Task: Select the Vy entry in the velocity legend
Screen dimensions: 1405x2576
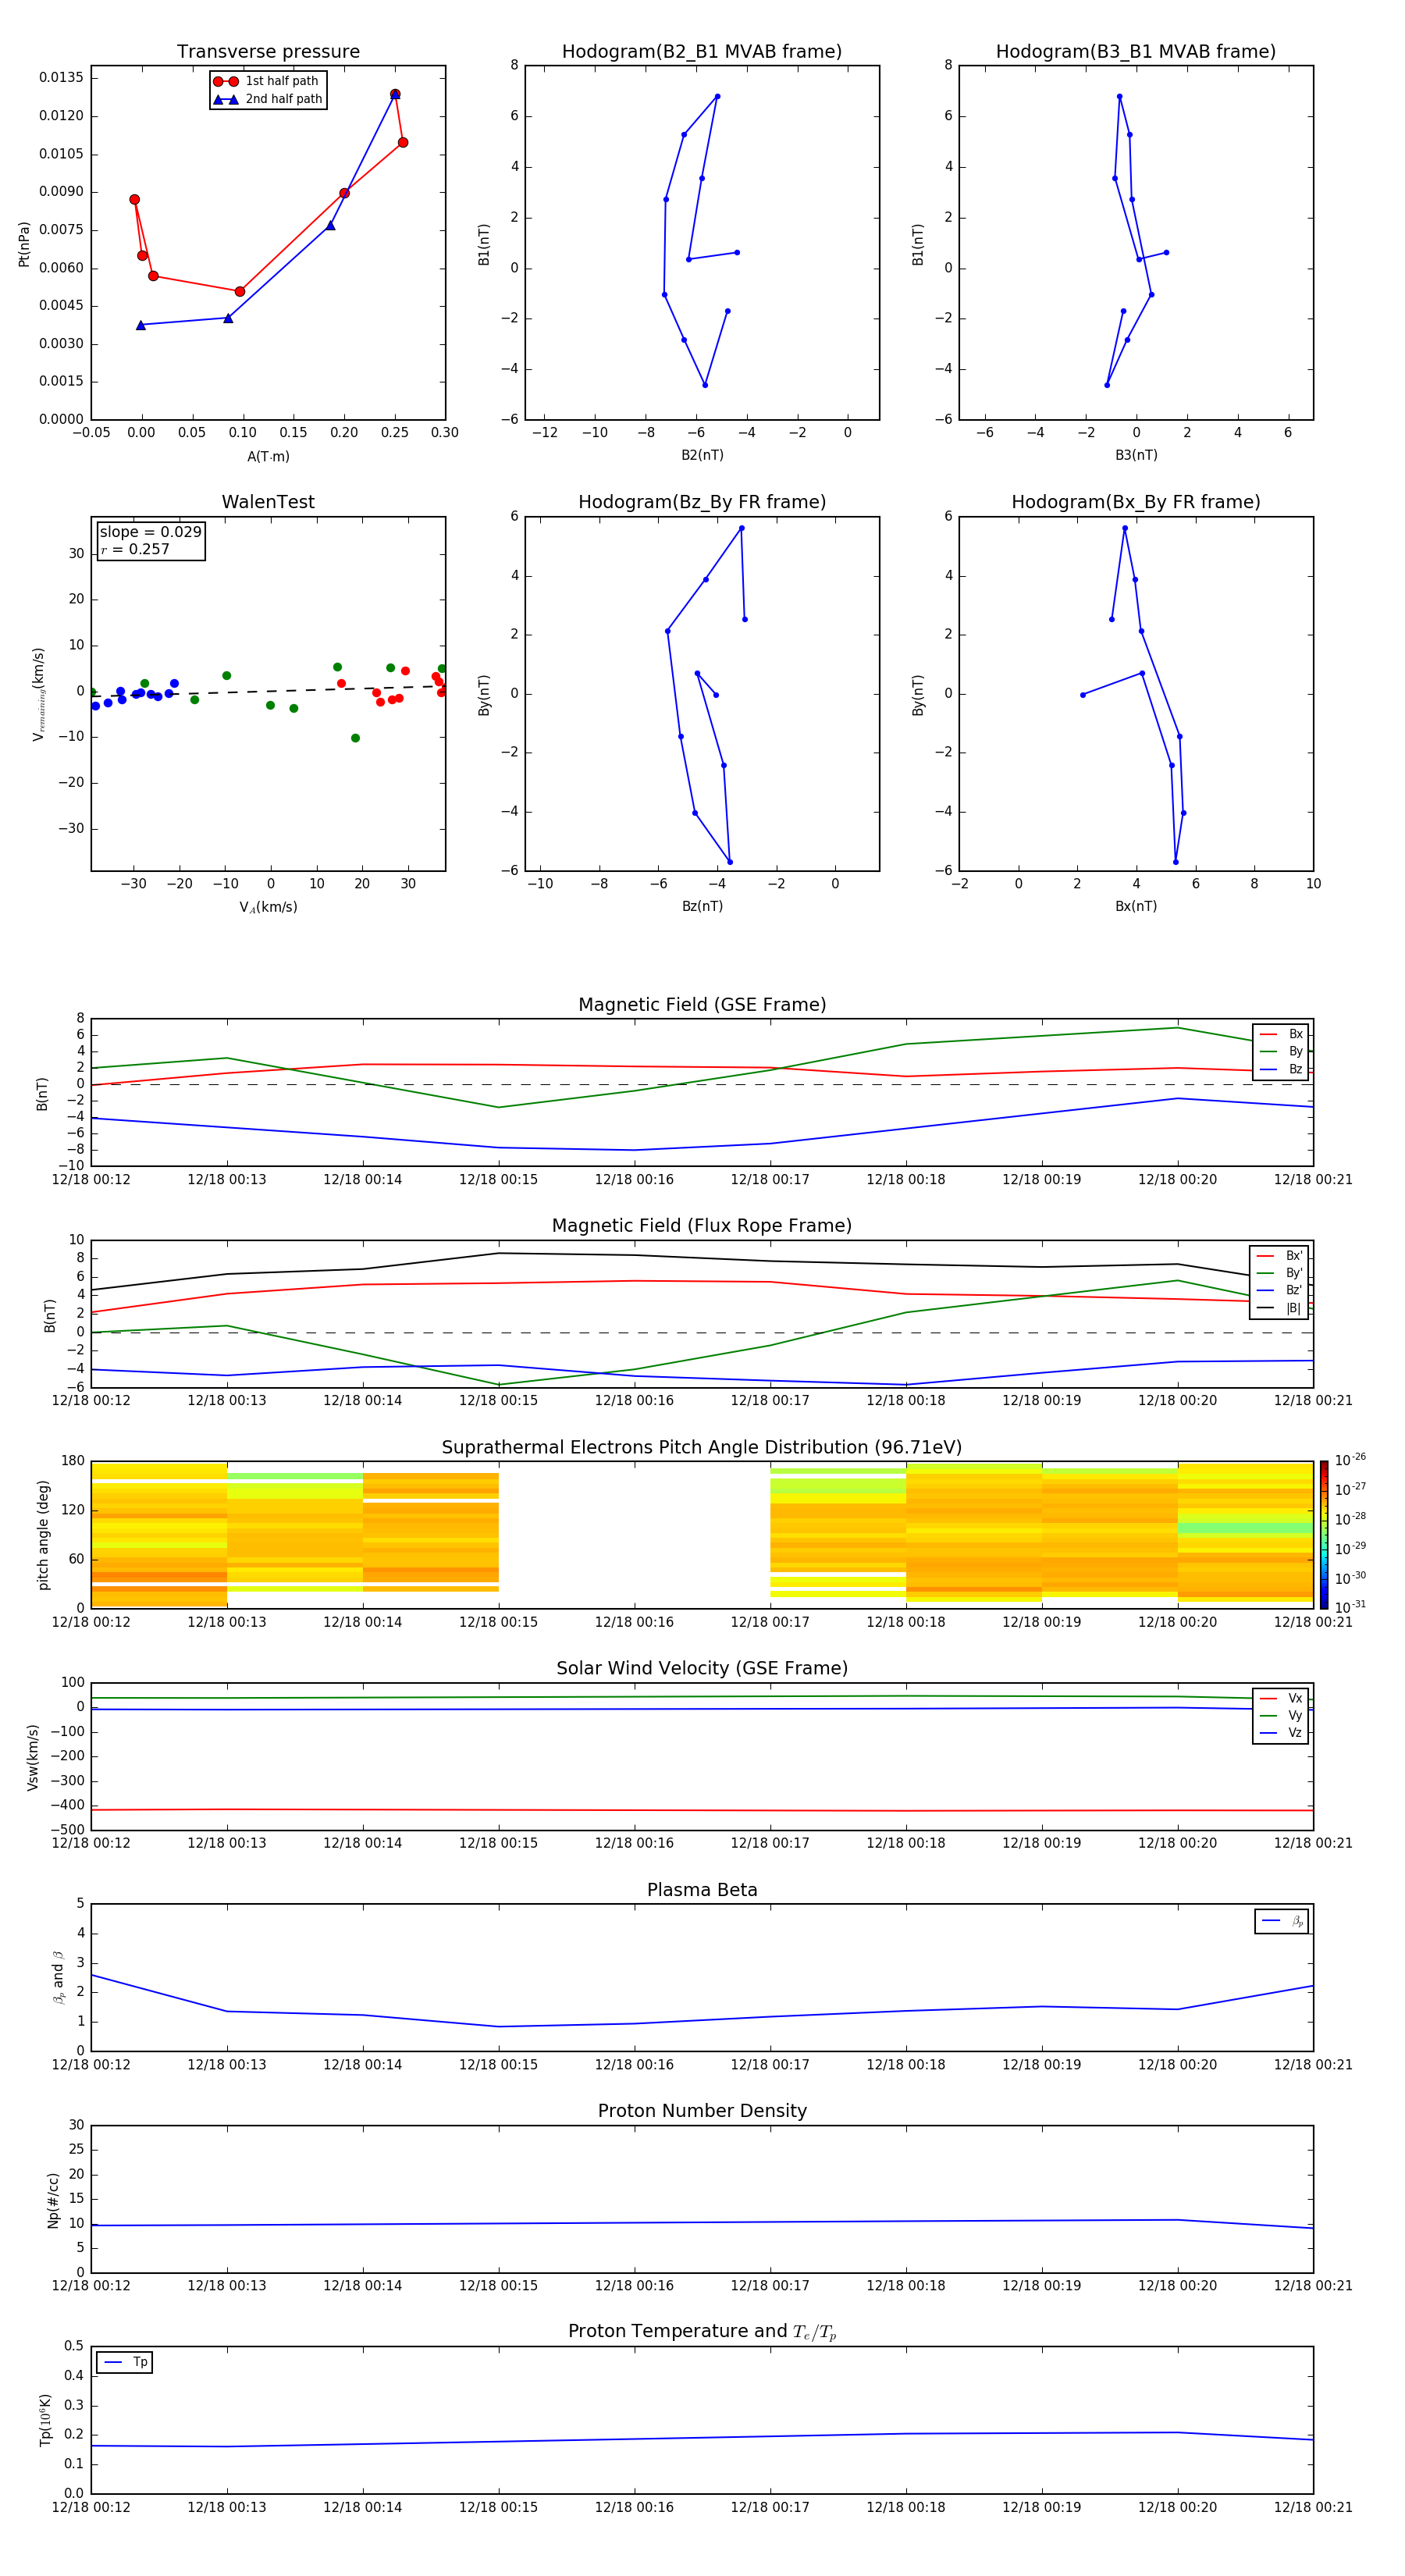Action: pyautogui.click(x=1281, y=1715)
